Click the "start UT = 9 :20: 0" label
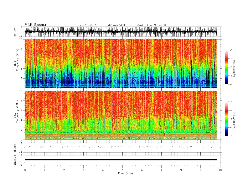Image resolution: width=248 pixels, height=191 pixels. [151, 25]
